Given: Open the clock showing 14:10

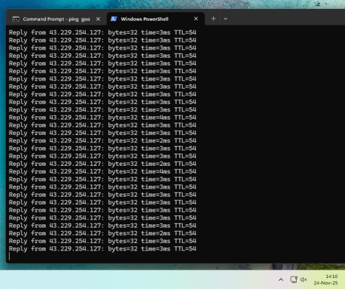Looking at the screenshot, I should click(x=331, y=277).
